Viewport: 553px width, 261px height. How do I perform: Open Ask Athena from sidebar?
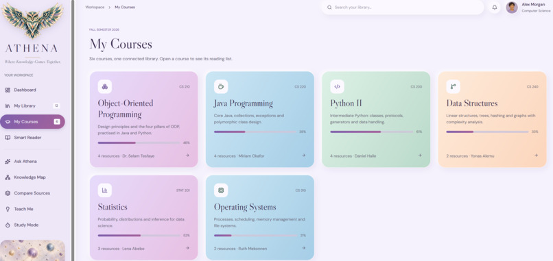[32, 162]
